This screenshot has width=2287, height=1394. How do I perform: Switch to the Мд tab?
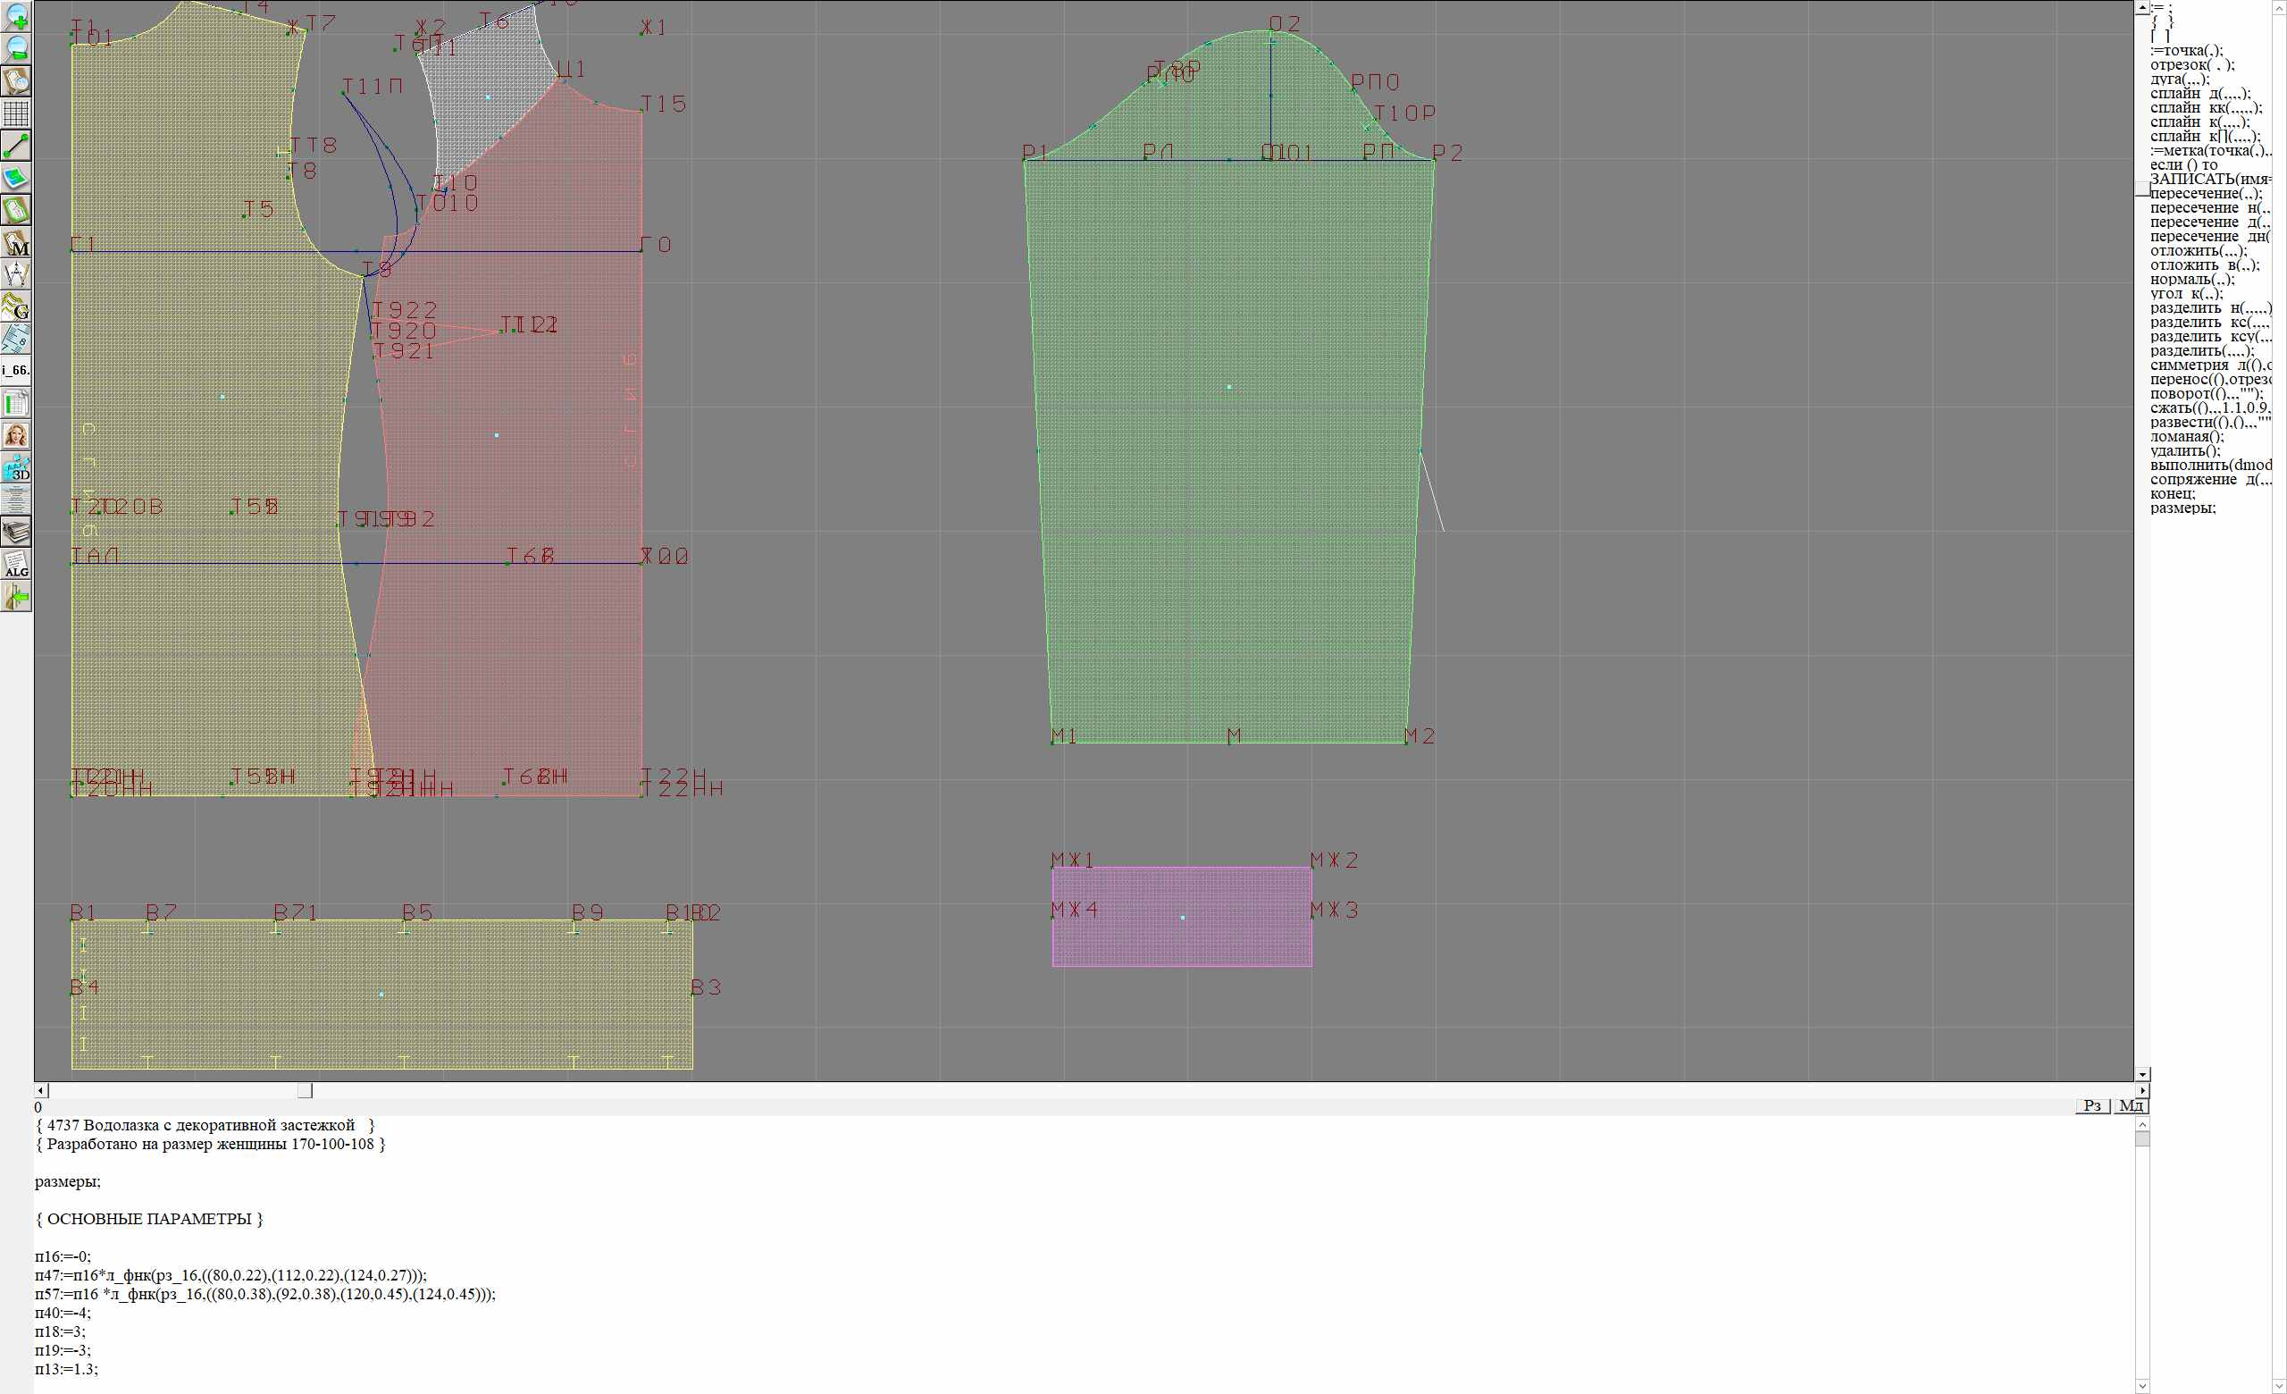pos(2130,1105)
